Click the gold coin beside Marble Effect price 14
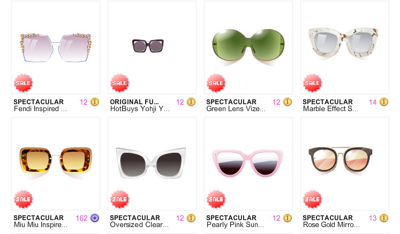 (384, 102)
